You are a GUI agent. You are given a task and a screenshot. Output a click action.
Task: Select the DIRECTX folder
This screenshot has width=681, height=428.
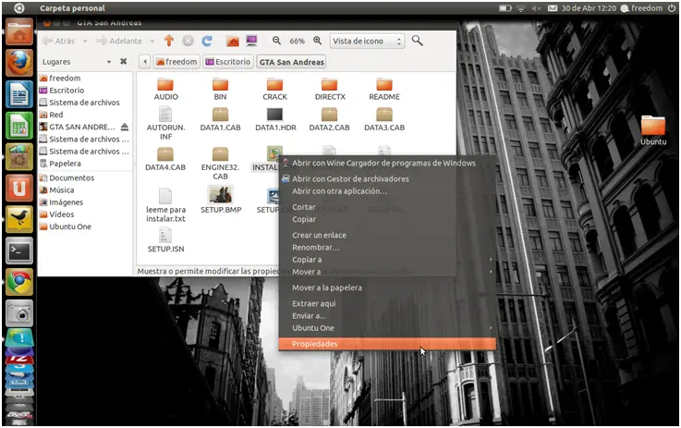coord(330,90)
